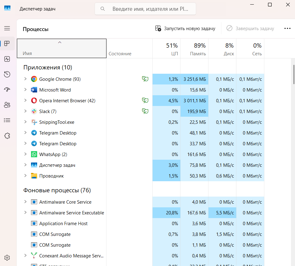The image size is (295, 266).
Task: Click the WhatsApp process icon
Action: pyautogui.click(x=34, y=155)
